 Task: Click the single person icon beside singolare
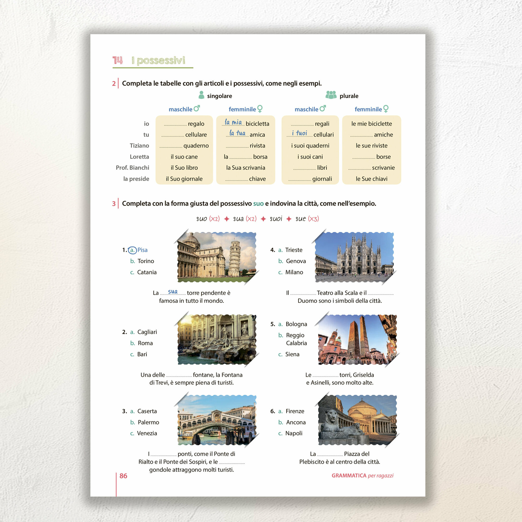pos(201,95)
